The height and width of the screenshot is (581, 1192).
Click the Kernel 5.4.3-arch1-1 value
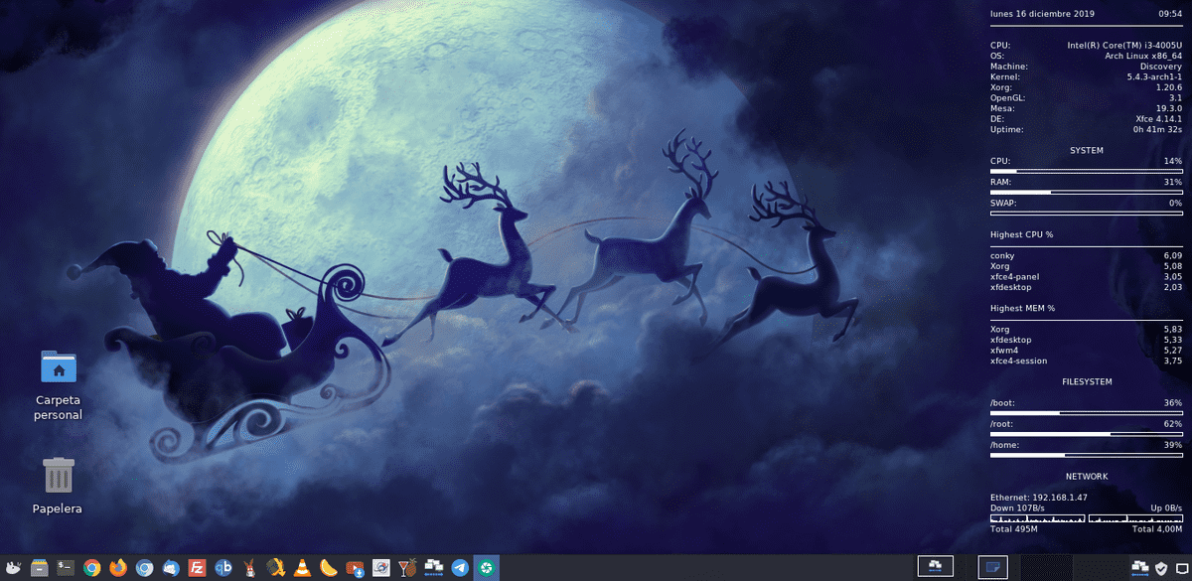click(x=1154, y=76)
